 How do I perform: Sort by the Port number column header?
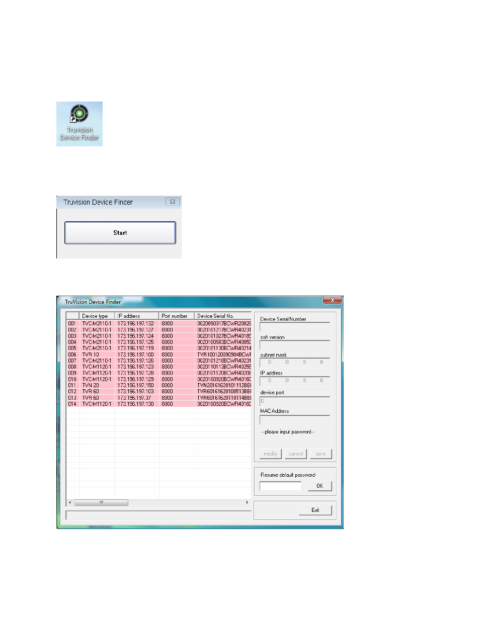[177, 316]
